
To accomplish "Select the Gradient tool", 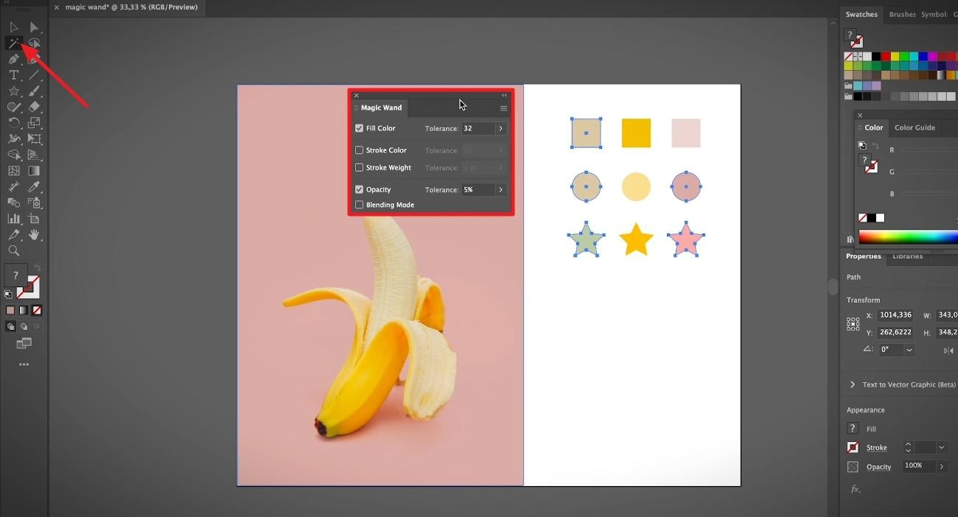I will (x=34, y=171).
